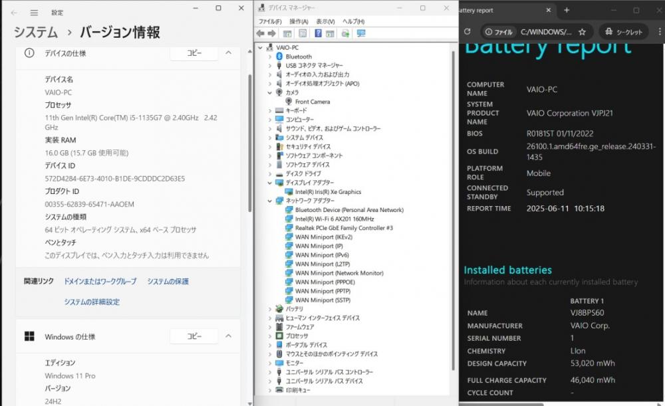
Task: Select the Bluetooth category in Device Manager
Action: pyautogui.click(x=299, y=56)
